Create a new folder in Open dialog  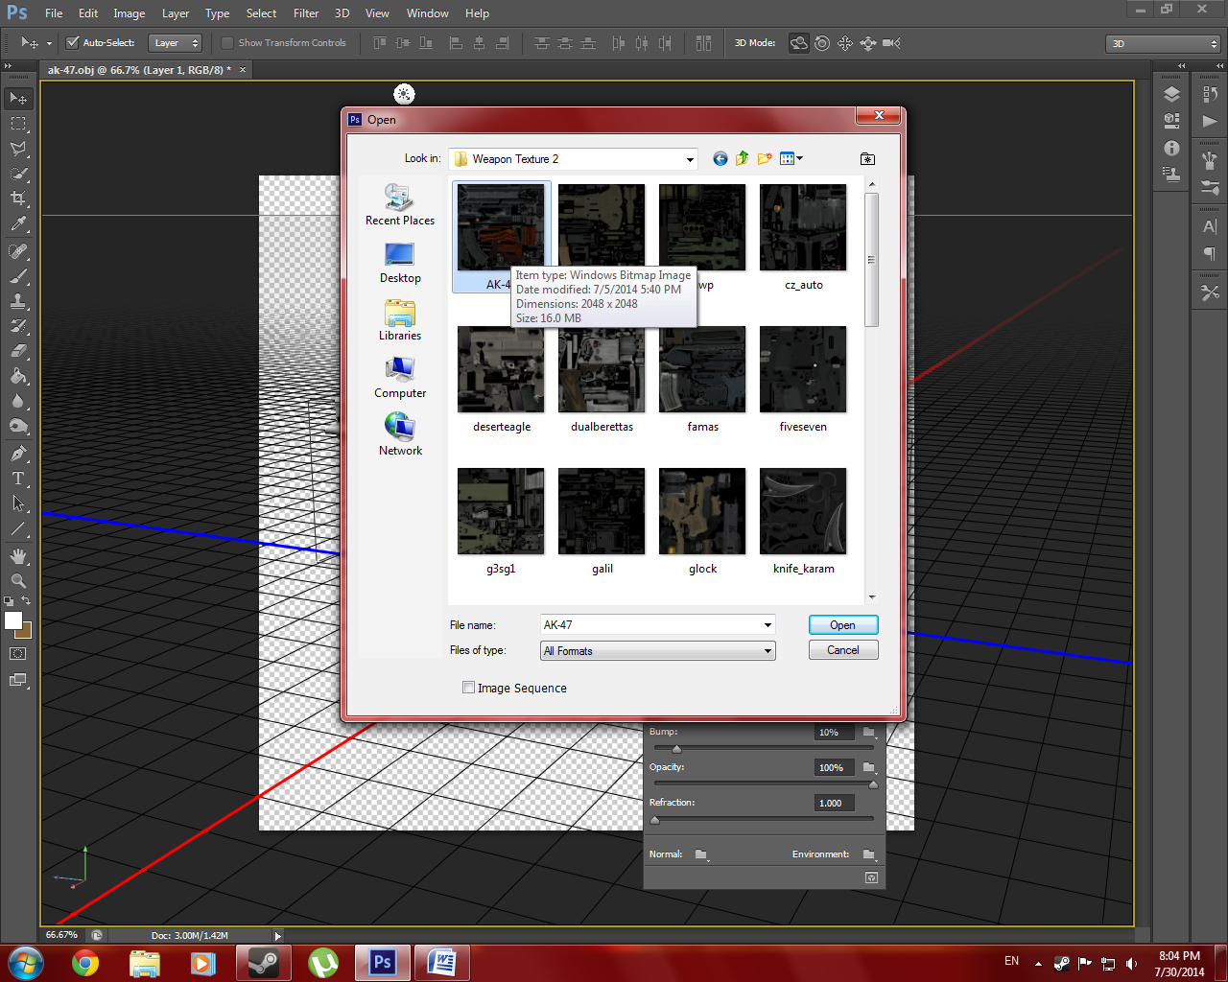pyautogui.click(x=765, y=159)
